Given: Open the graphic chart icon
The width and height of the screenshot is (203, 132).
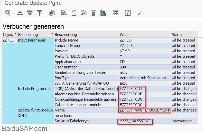Looking at the screenshot, I should pyautogui.click(x=103, y=13).
